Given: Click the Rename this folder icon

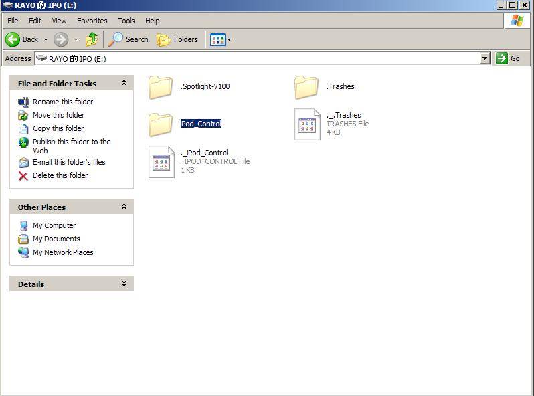Looking at the screenshot, I should [23, 102].
